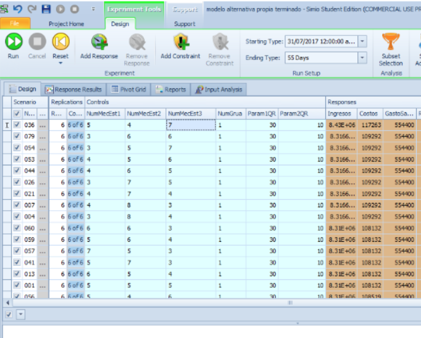Select the Design ribbon tab
421x338 pixels.
(120, 24)
